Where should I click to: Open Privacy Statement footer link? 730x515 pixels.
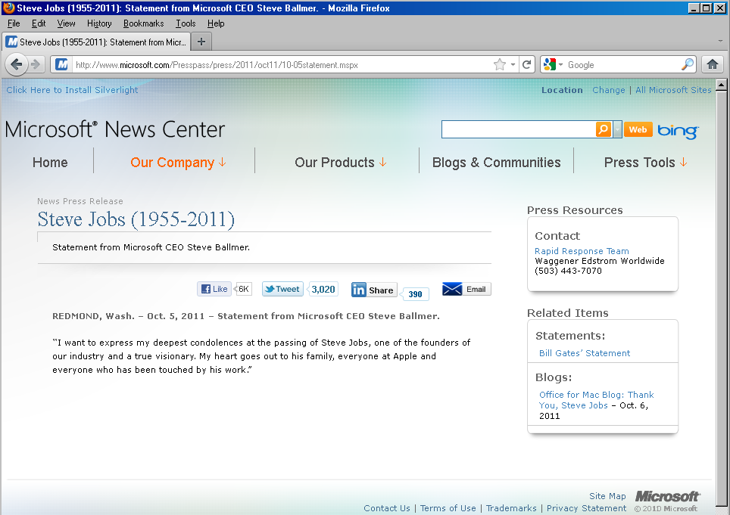point(587,508)
